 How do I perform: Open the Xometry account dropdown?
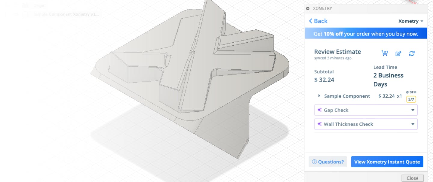click(411, 21)
